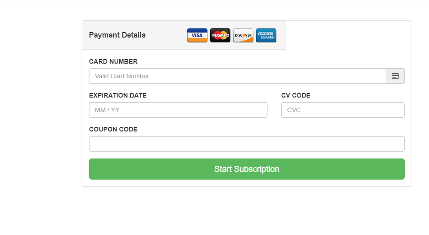Click the Payment Details heading text

(x=117, y=35)
